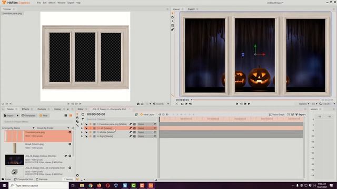This screenshot has width=337, height=189.
Task: Select the arrow Selection tool in Viewer
Action: tap(172, 14)
